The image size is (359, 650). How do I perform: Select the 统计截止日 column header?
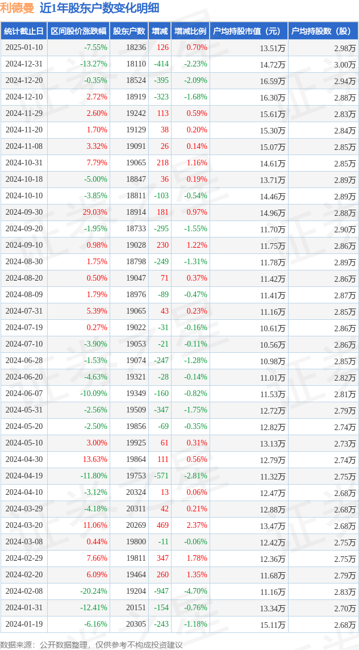coord(24,31)
